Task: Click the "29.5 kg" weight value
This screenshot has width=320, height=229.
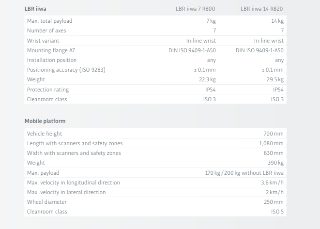Action: (x=275, y=79)
